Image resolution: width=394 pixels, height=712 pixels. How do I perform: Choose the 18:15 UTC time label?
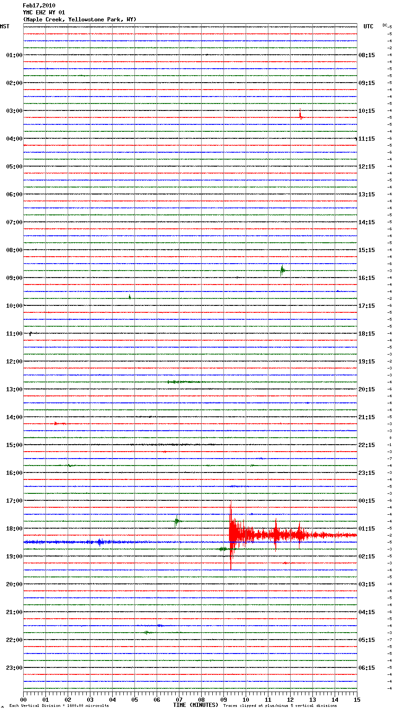[x=367, y=334]
